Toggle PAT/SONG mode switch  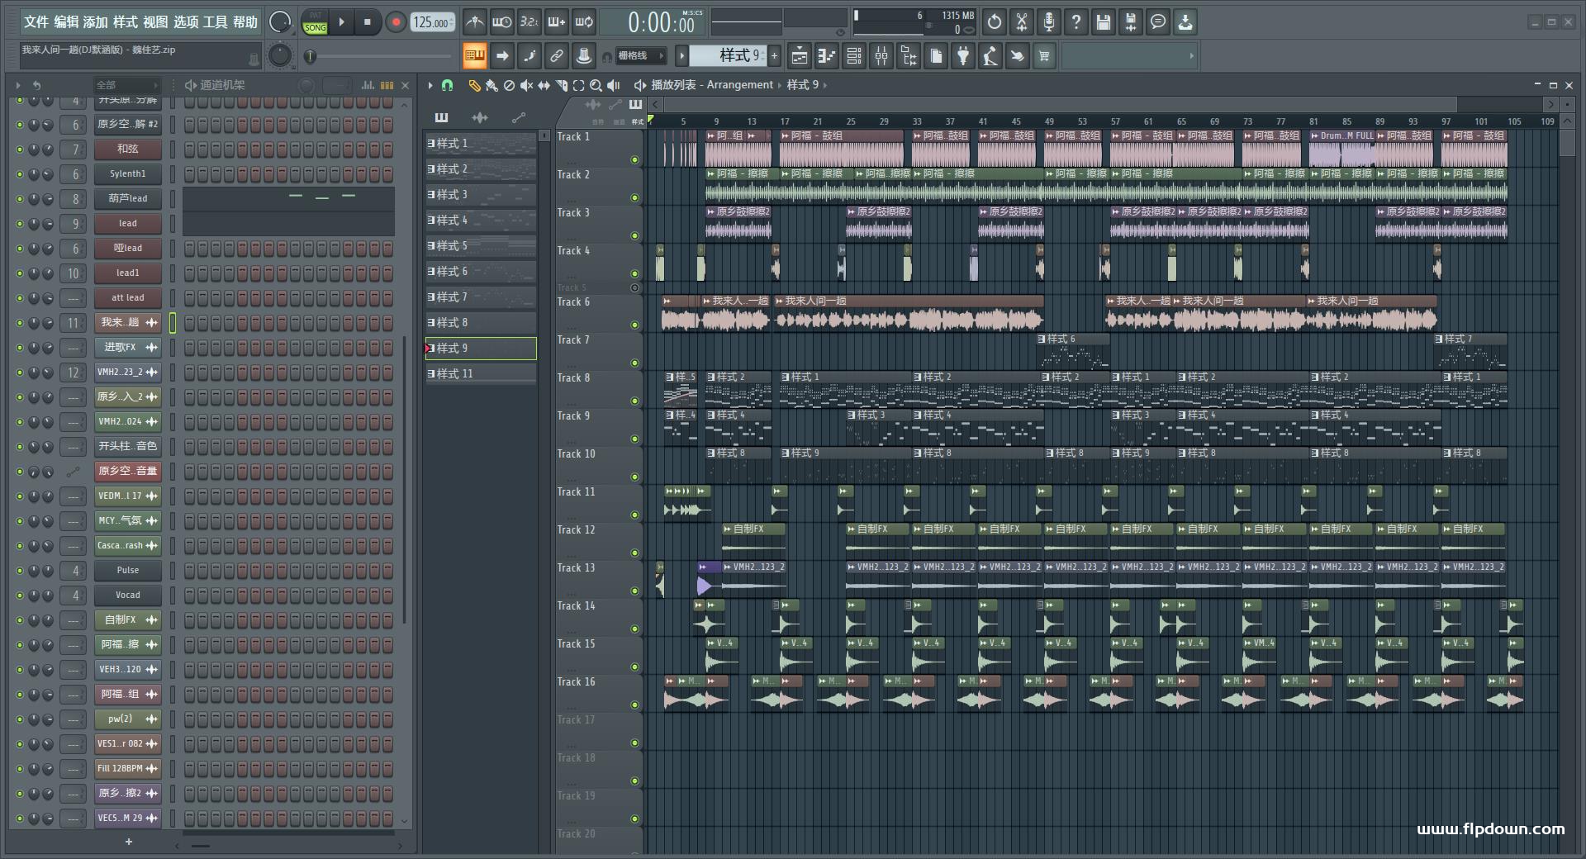coord(315,22)
